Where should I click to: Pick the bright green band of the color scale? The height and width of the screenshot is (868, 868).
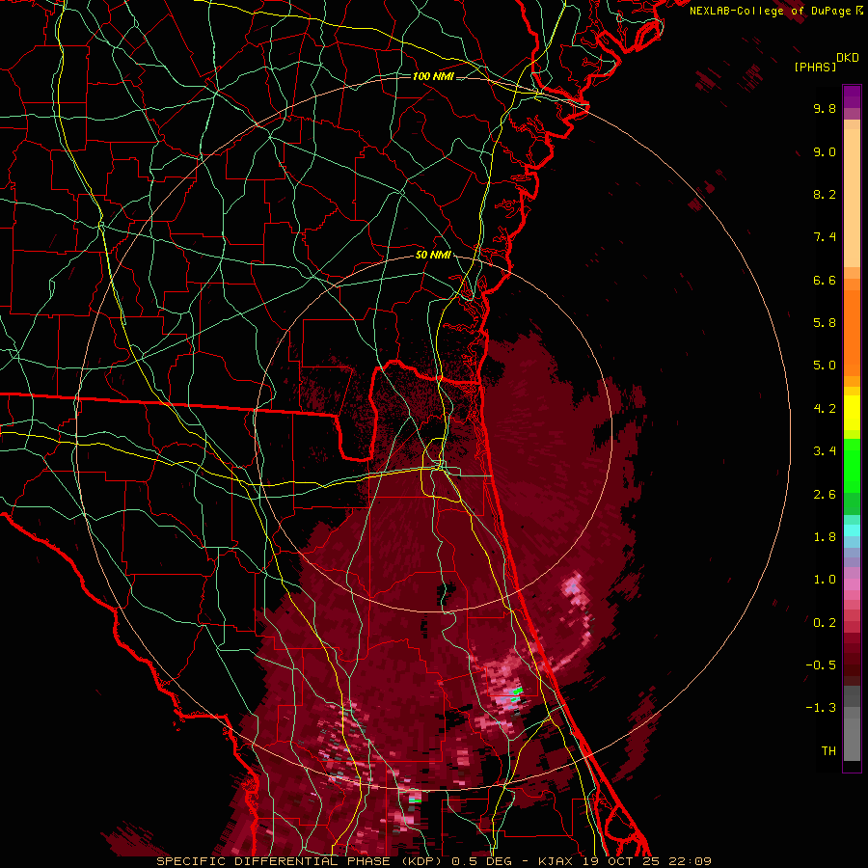(852, 466)
